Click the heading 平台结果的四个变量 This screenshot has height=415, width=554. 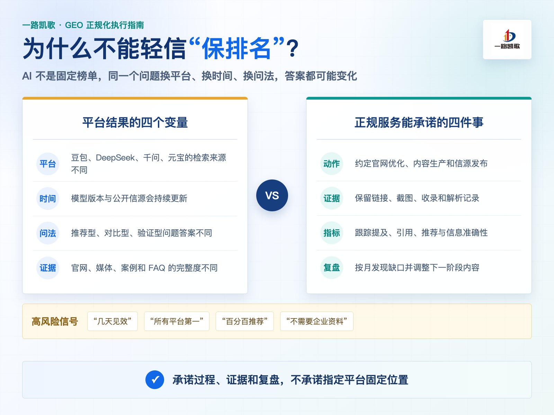tap(135, 122)
